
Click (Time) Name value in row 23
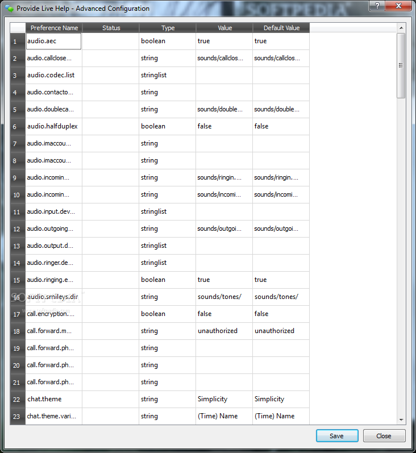tap(224, 416)
